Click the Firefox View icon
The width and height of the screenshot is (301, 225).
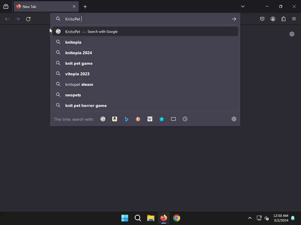6,6
